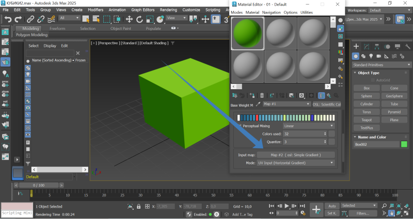Toggle Perceptual Mixing checkbox
Image resolution: width=413 pixels, height=219 pixels.
click(x=240, y=126)
